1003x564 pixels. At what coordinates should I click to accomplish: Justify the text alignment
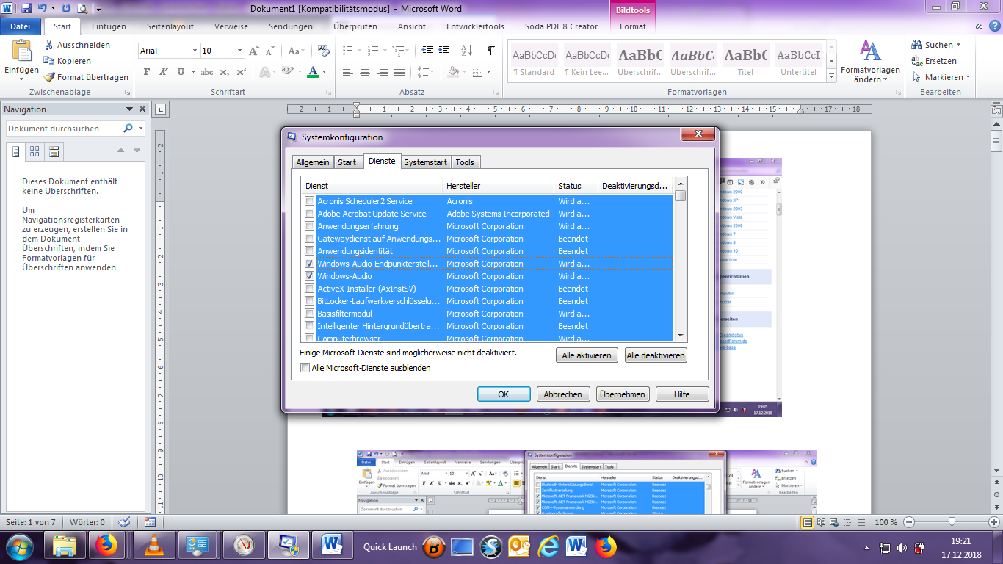click(x=399, y=72)
